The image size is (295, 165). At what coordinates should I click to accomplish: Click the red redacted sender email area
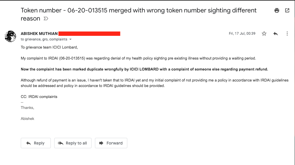[x=89, y=34]
